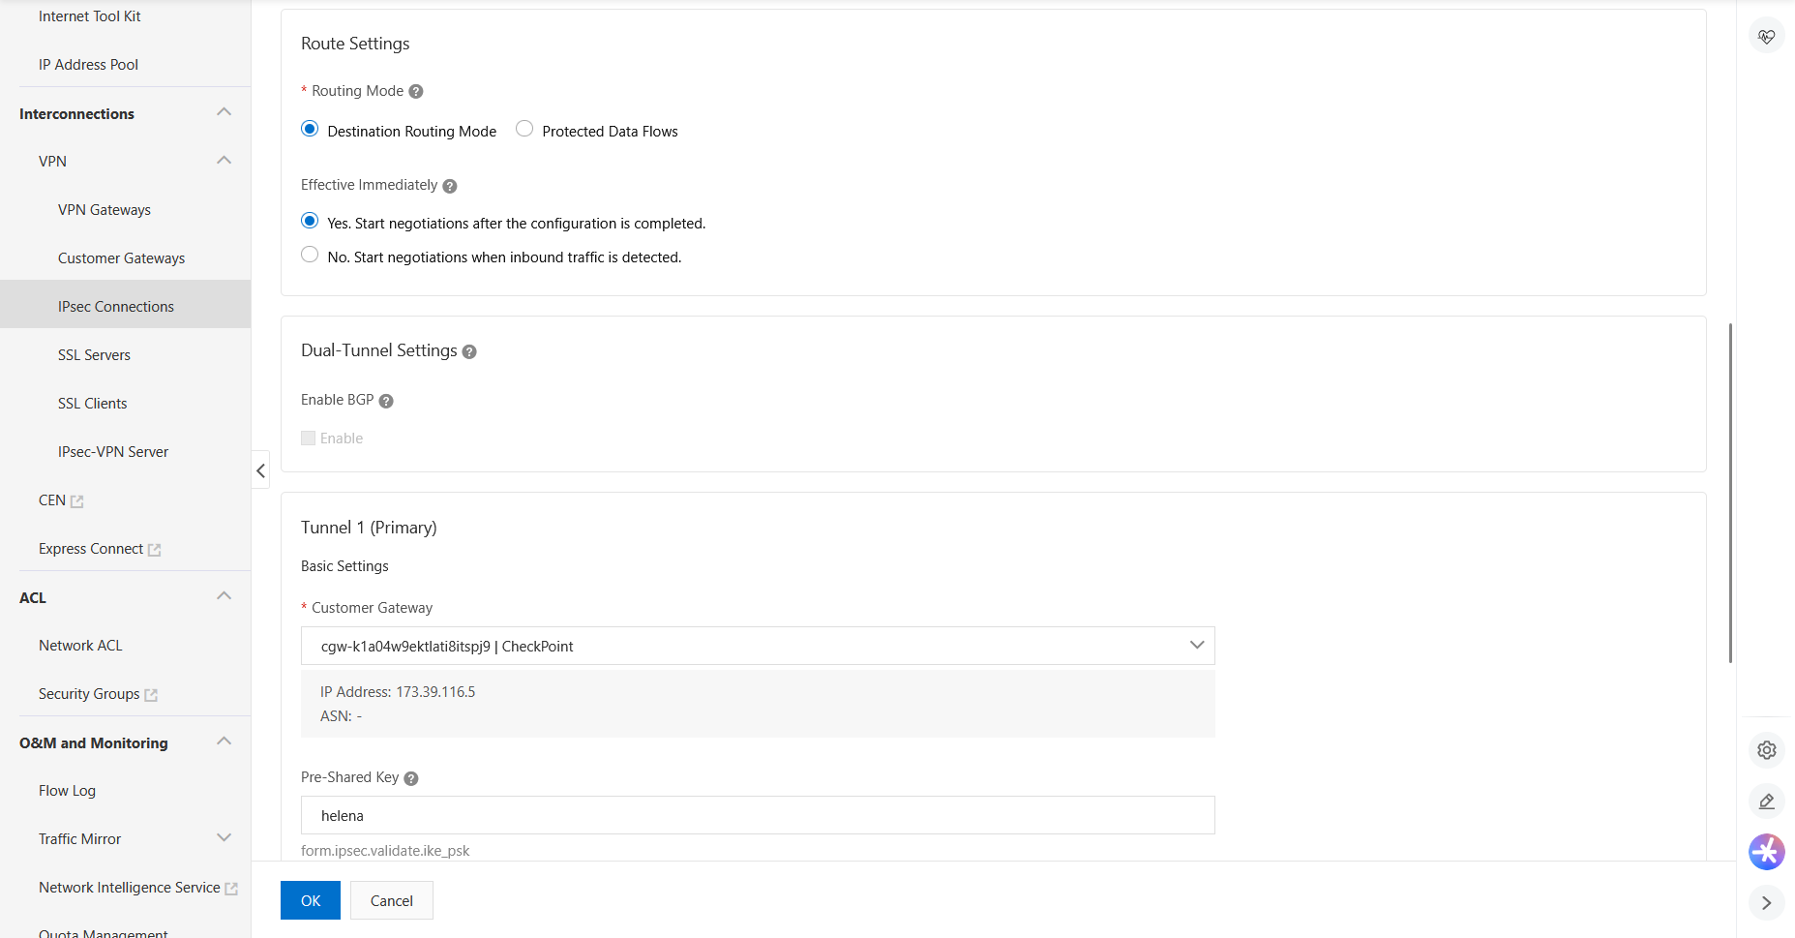Click the Enable BGP help icon
This screenshot has width=1795, height=938.
coord(386,401)
